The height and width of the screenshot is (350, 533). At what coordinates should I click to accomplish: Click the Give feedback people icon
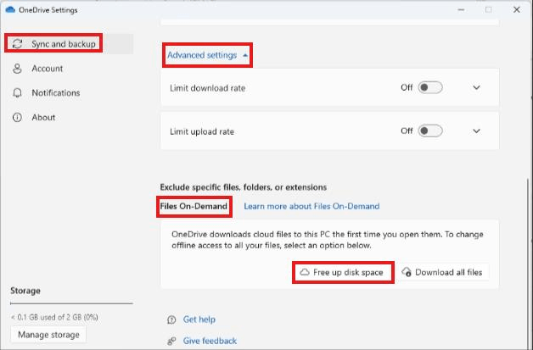click(x=171, y=341)
